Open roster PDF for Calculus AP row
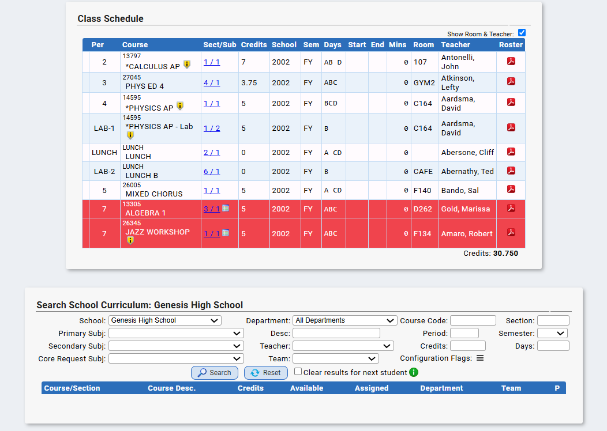Screen dimensions: 607x431 point(511,61)
